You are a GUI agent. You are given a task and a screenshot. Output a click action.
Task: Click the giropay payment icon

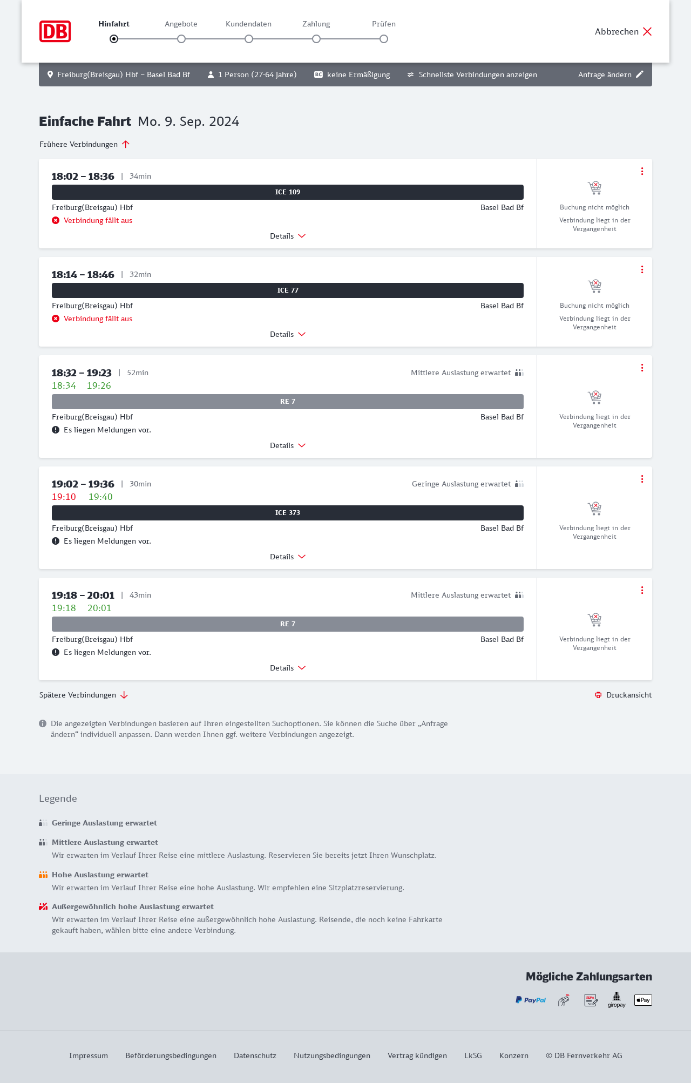617,1000
